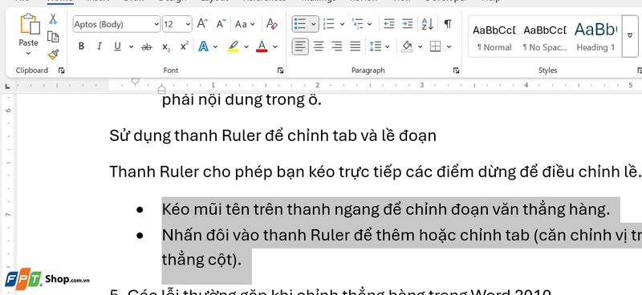Click the Numbering list icon
The height and width of the screenshot is (295, 642).
pos(328,24)
